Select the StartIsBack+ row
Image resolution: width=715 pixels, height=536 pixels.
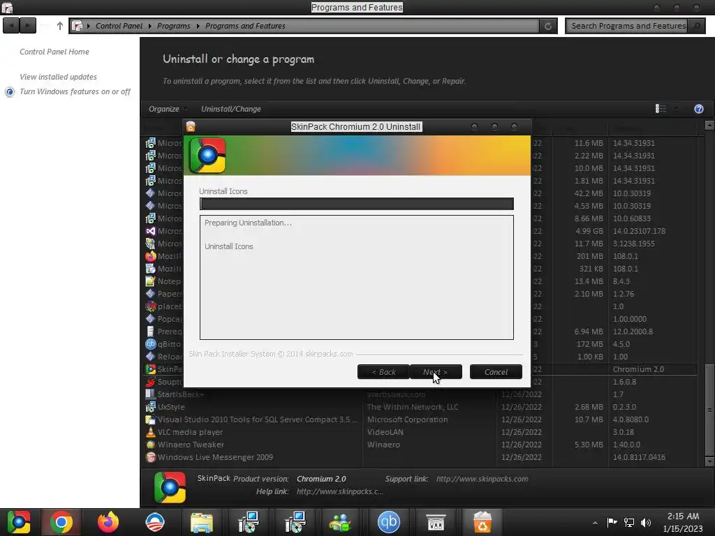point(420,394)
